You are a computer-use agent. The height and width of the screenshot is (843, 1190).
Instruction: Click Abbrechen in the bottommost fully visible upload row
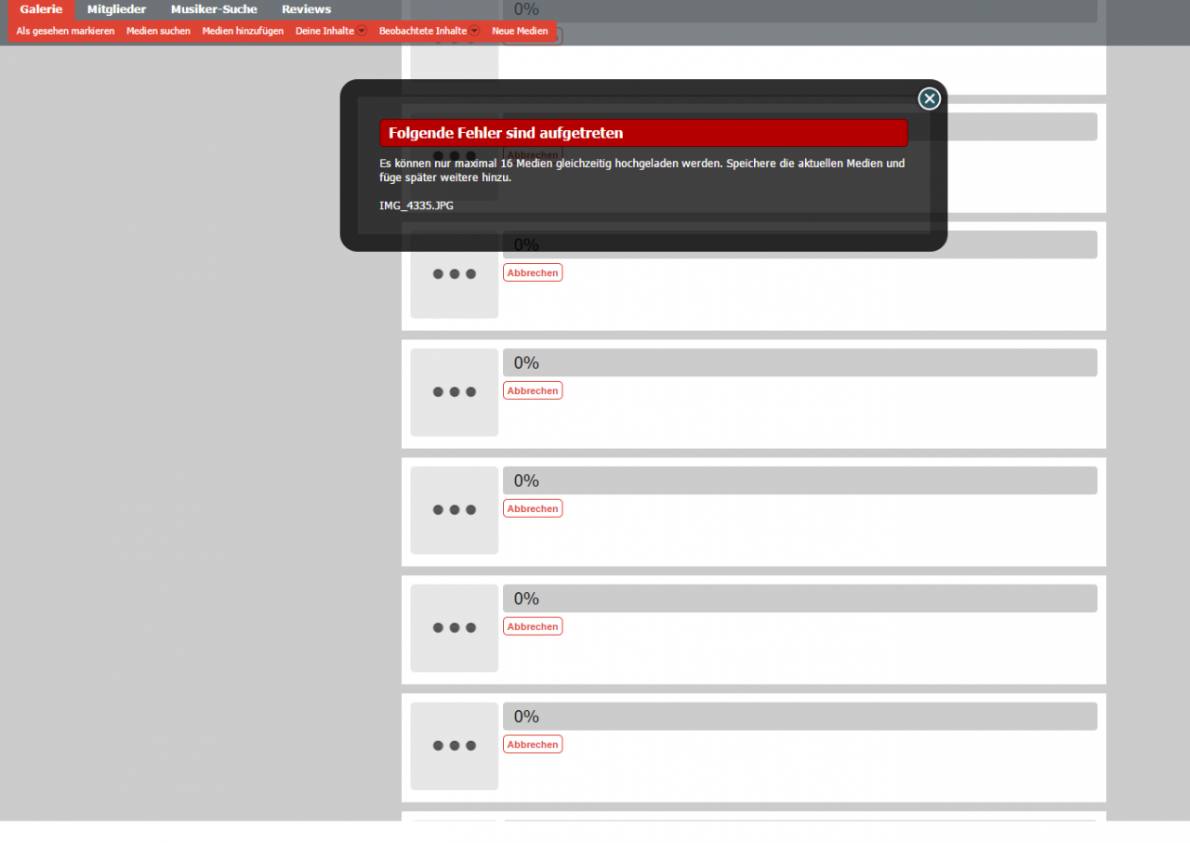click(533, 744)
